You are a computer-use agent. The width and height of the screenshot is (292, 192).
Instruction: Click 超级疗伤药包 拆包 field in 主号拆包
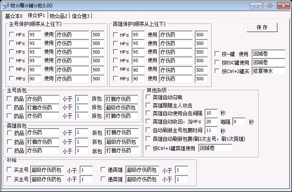point(121,108)
